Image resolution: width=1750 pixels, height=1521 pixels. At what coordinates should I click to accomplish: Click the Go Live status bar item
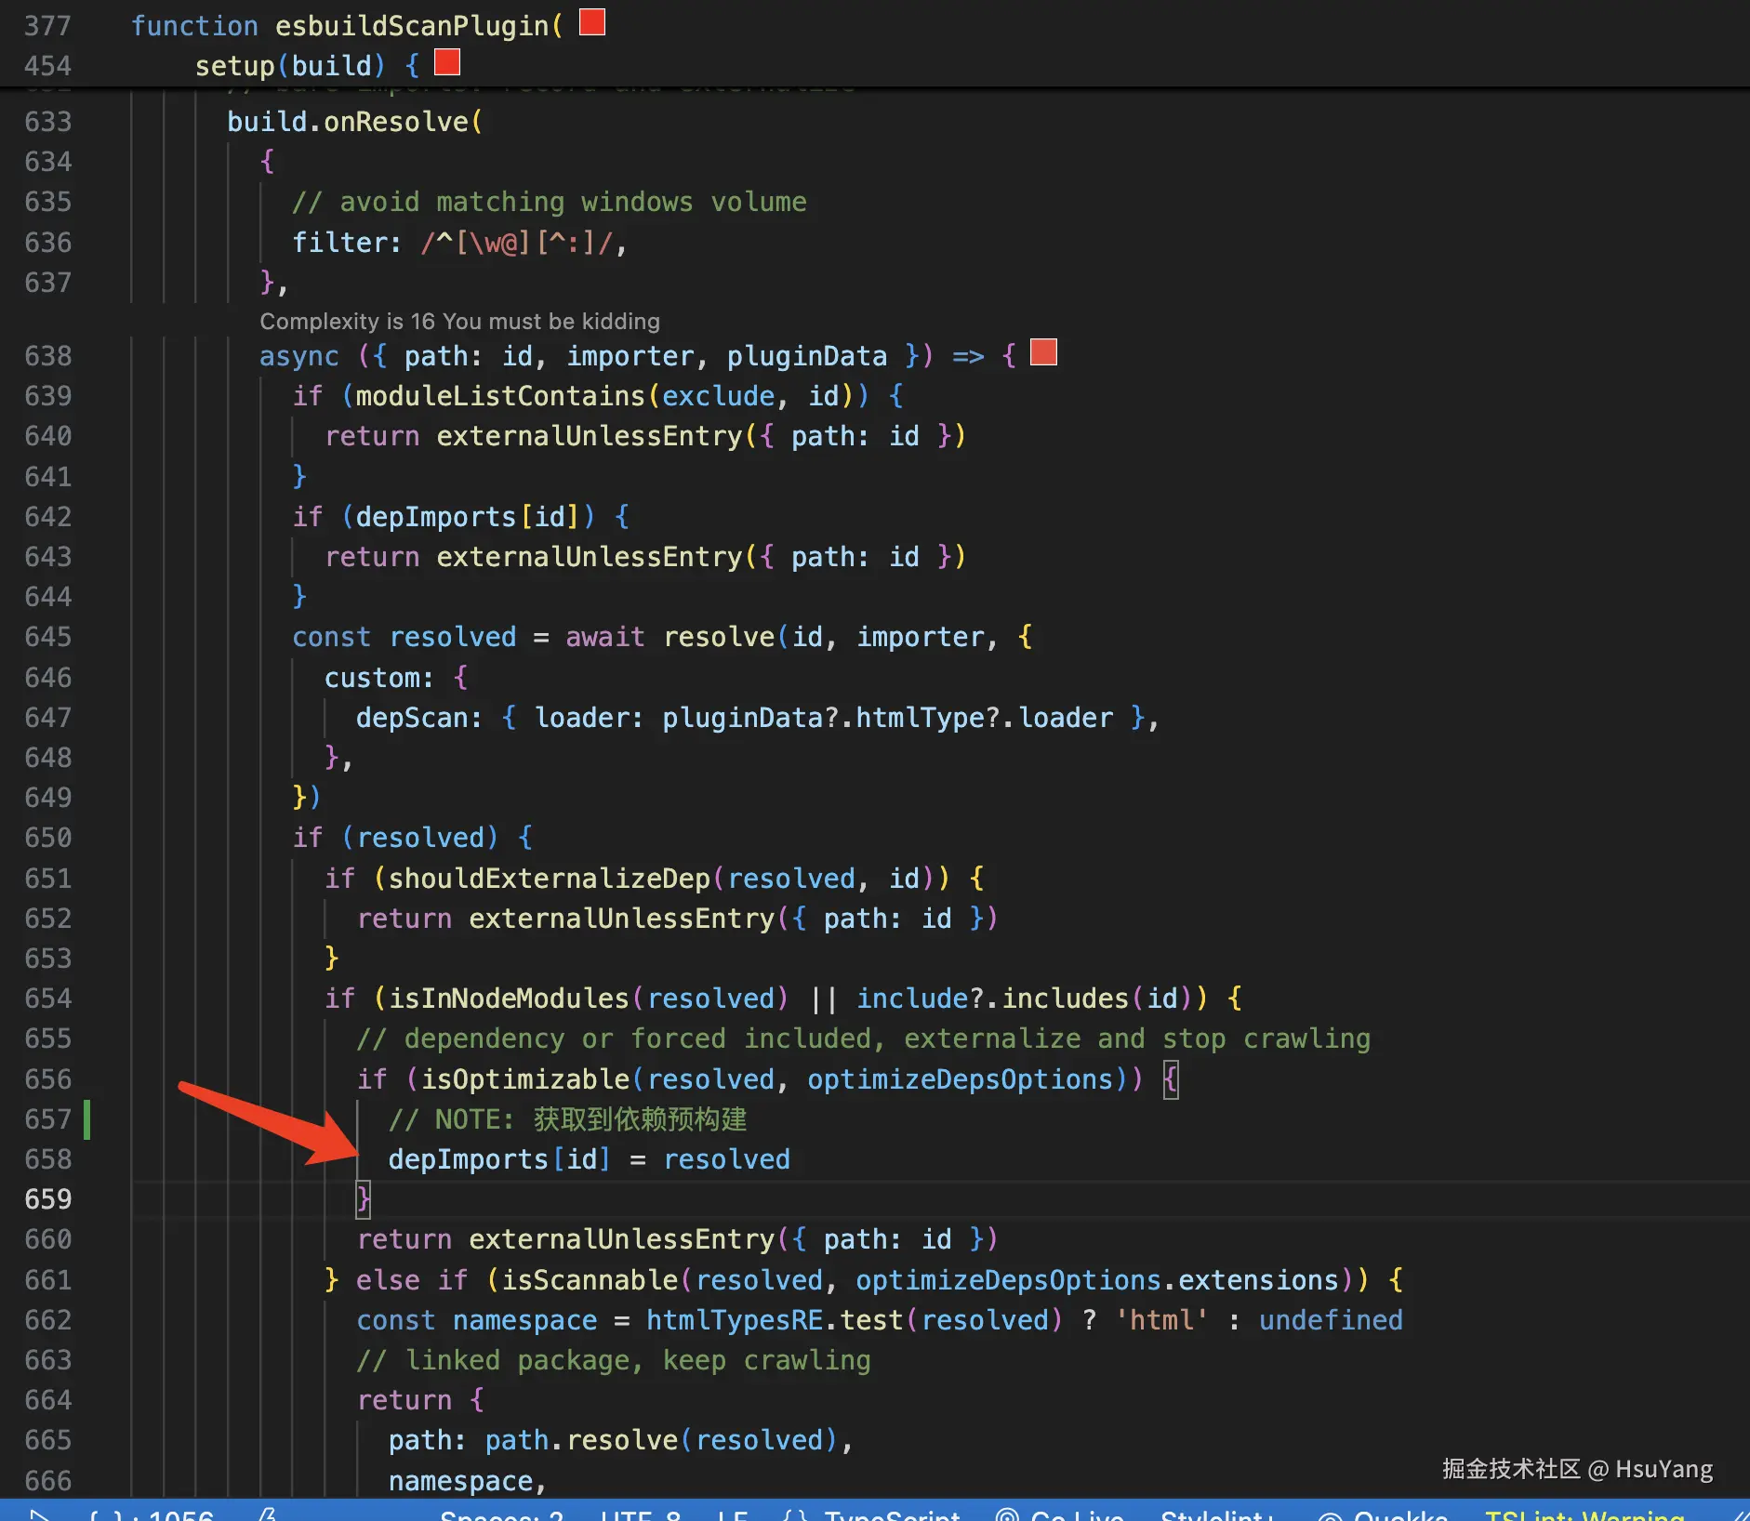1060,1514
